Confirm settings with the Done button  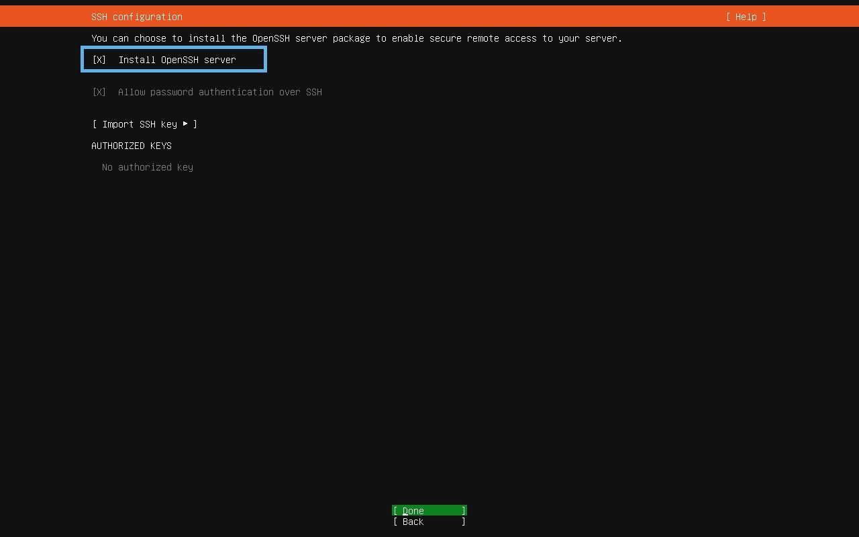(x=429, y=510)
